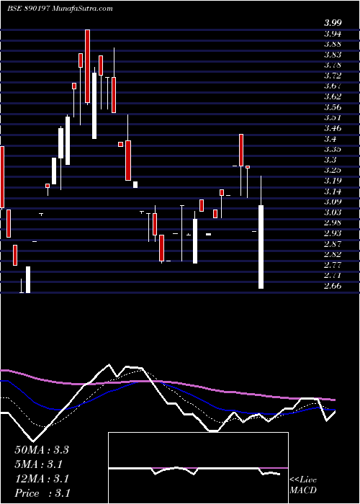Screen dimensions: 360x504
Task: Click the 3.46 price axis label
Action: (333, 128)
